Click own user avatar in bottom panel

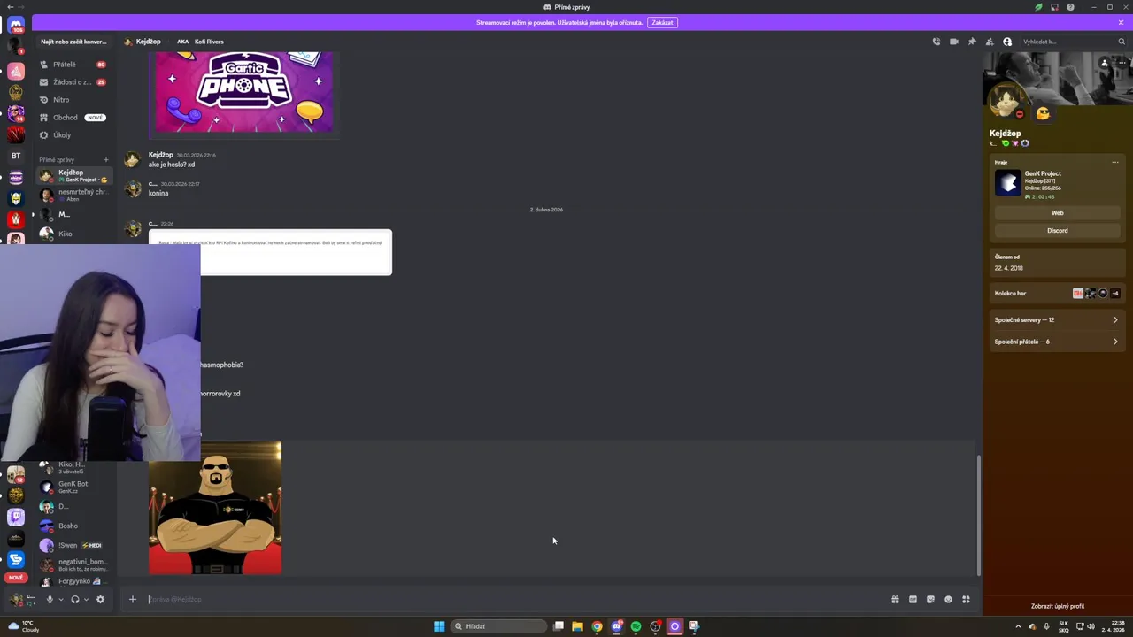tap(15, 599)
